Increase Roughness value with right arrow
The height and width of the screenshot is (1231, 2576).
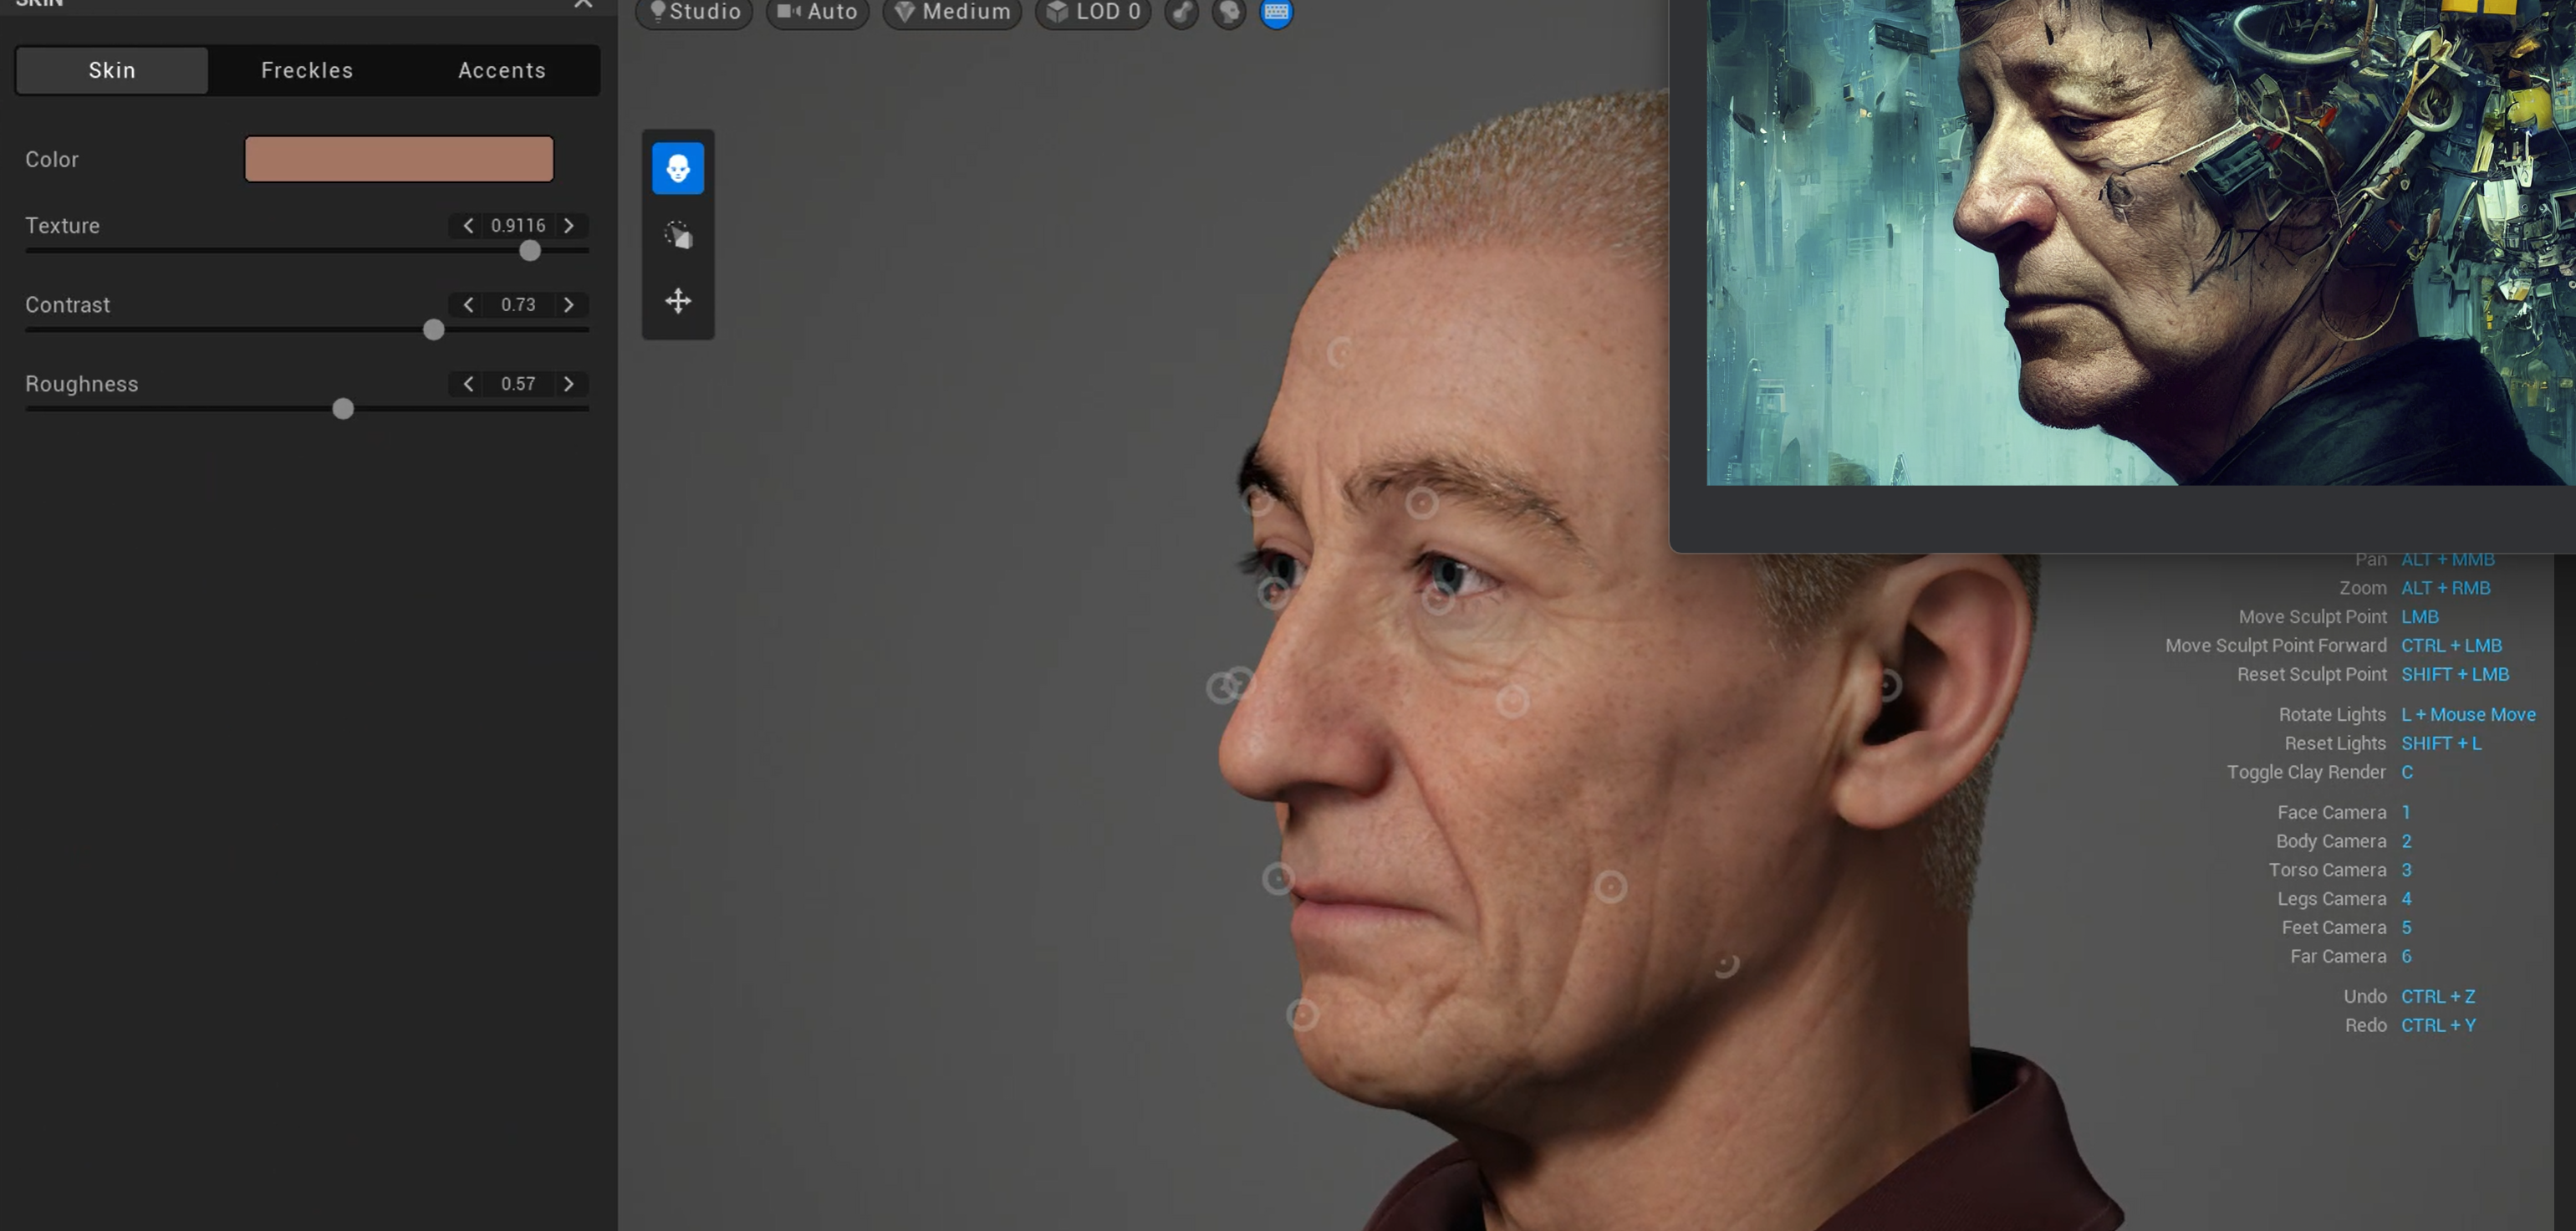point(569,384)
